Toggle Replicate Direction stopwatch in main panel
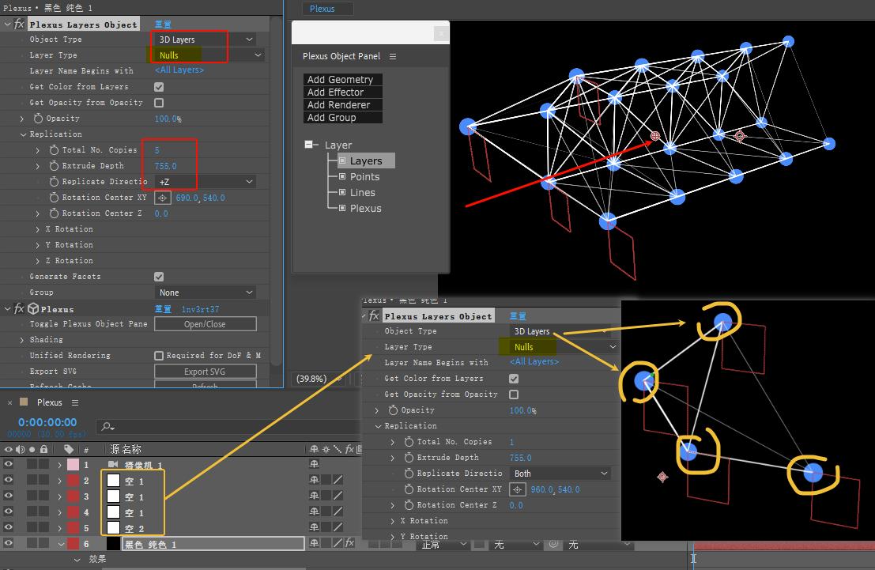The width and height of the screenshot is (875, 570). tap(54, 182)
